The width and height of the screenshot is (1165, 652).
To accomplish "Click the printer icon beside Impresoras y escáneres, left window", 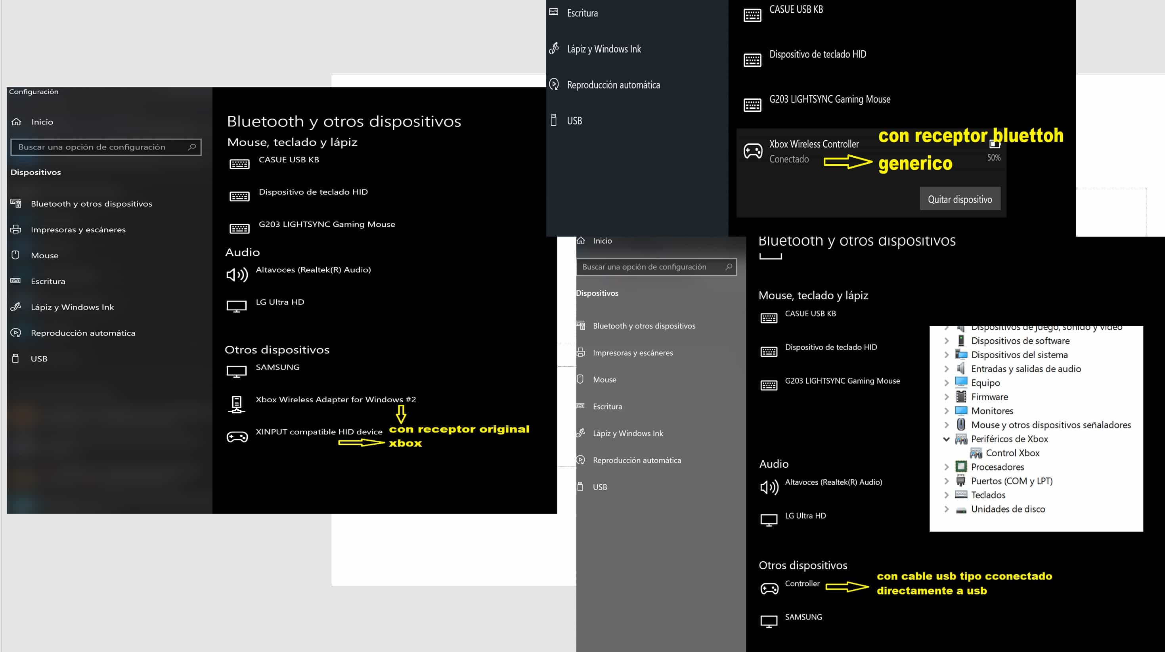I will [16, 229].
